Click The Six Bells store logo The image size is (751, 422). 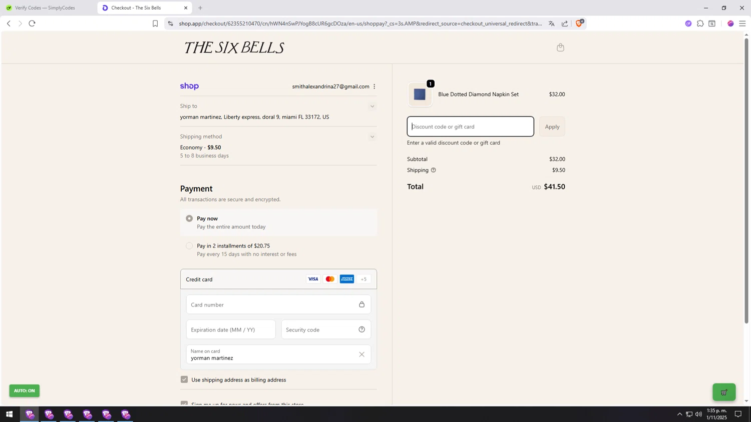coord(233,48)
